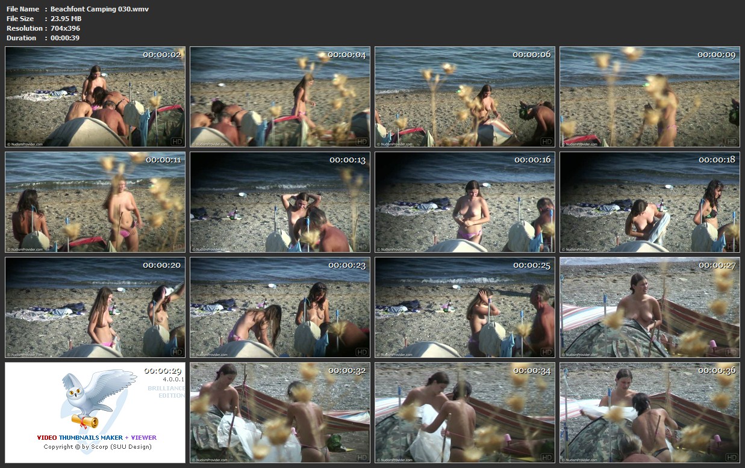
Task: Click the HD badge on the 00:00:13 frame
Action: (361, 247)
